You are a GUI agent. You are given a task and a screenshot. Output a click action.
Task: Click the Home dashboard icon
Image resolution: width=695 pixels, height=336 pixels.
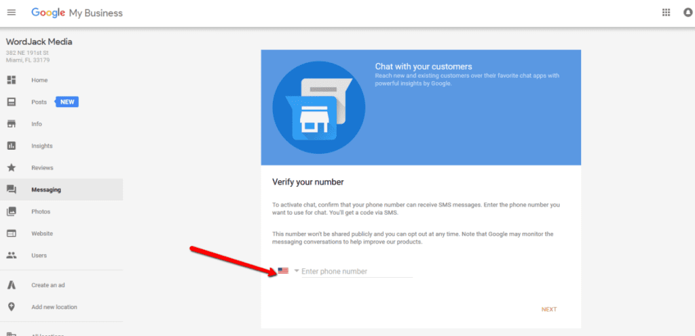12,80
